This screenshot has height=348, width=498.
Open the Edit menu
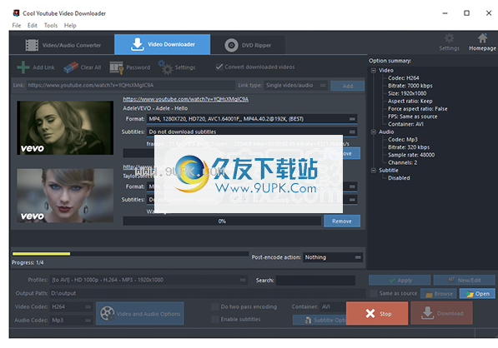pyautogui.click(x=32, y=25)
